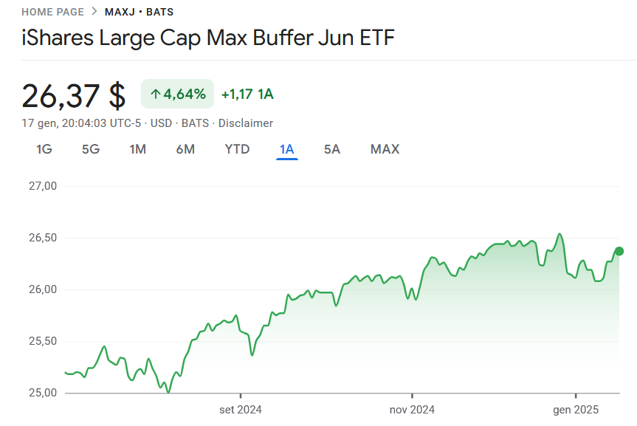Click the breadcrumb chevron arrow icon
Image resolution: width=637 pixels, height=426 pixels.
[94, 11]
